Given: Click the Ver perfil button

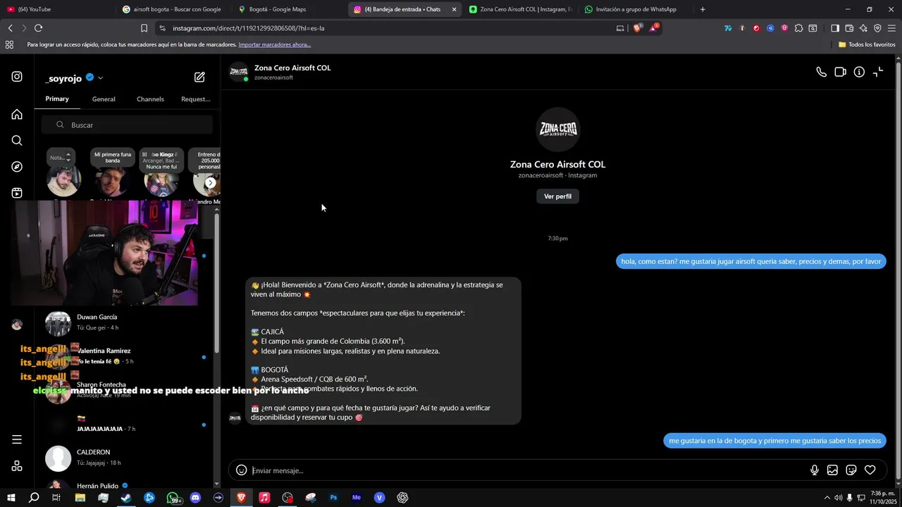Looking at the screenshot, I should 557,196.
